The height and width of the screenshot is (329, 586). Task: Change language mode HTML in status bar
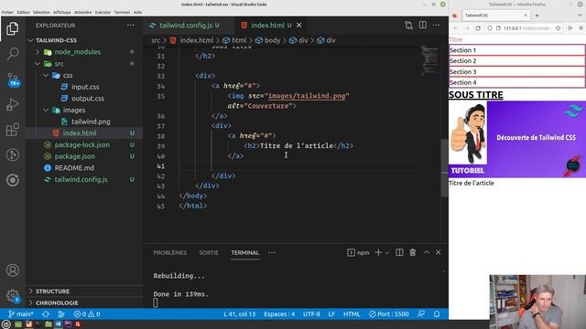[352, 314]
